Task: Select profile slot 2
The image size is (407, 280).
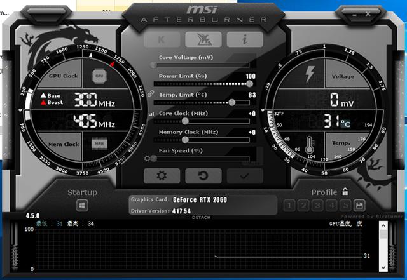Action: coord(303,206)
